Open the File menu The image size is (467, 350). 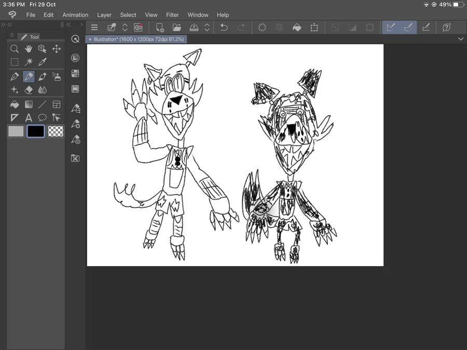pos(31,15)
